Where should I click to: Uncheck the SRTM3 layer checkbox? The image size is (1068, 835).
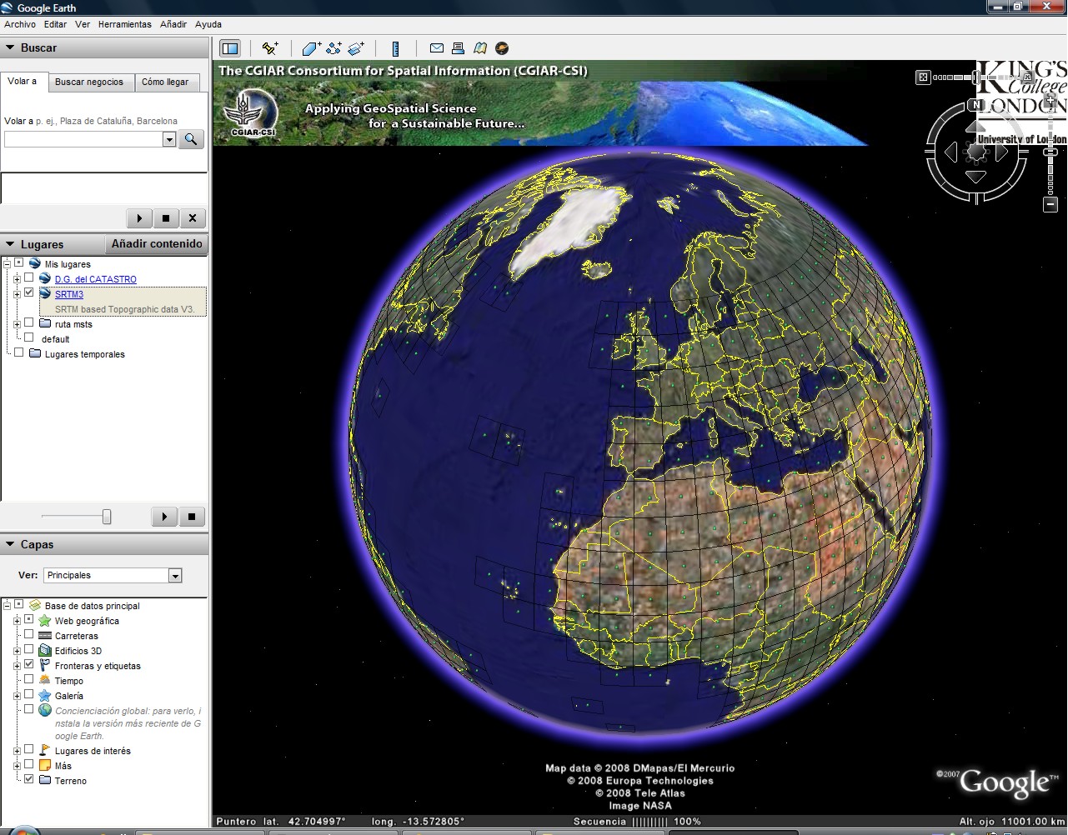tap(29, 293)
